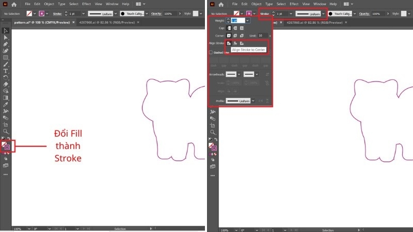The height and width of the screenshot is (232, 413).
Task: Choose Round Cap in Stroke panel
Action: click(235, 28)
